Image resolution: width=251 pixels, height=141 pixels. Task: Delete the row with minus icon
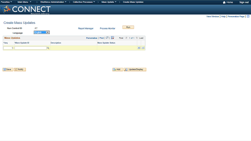click(x=143, y=48)
